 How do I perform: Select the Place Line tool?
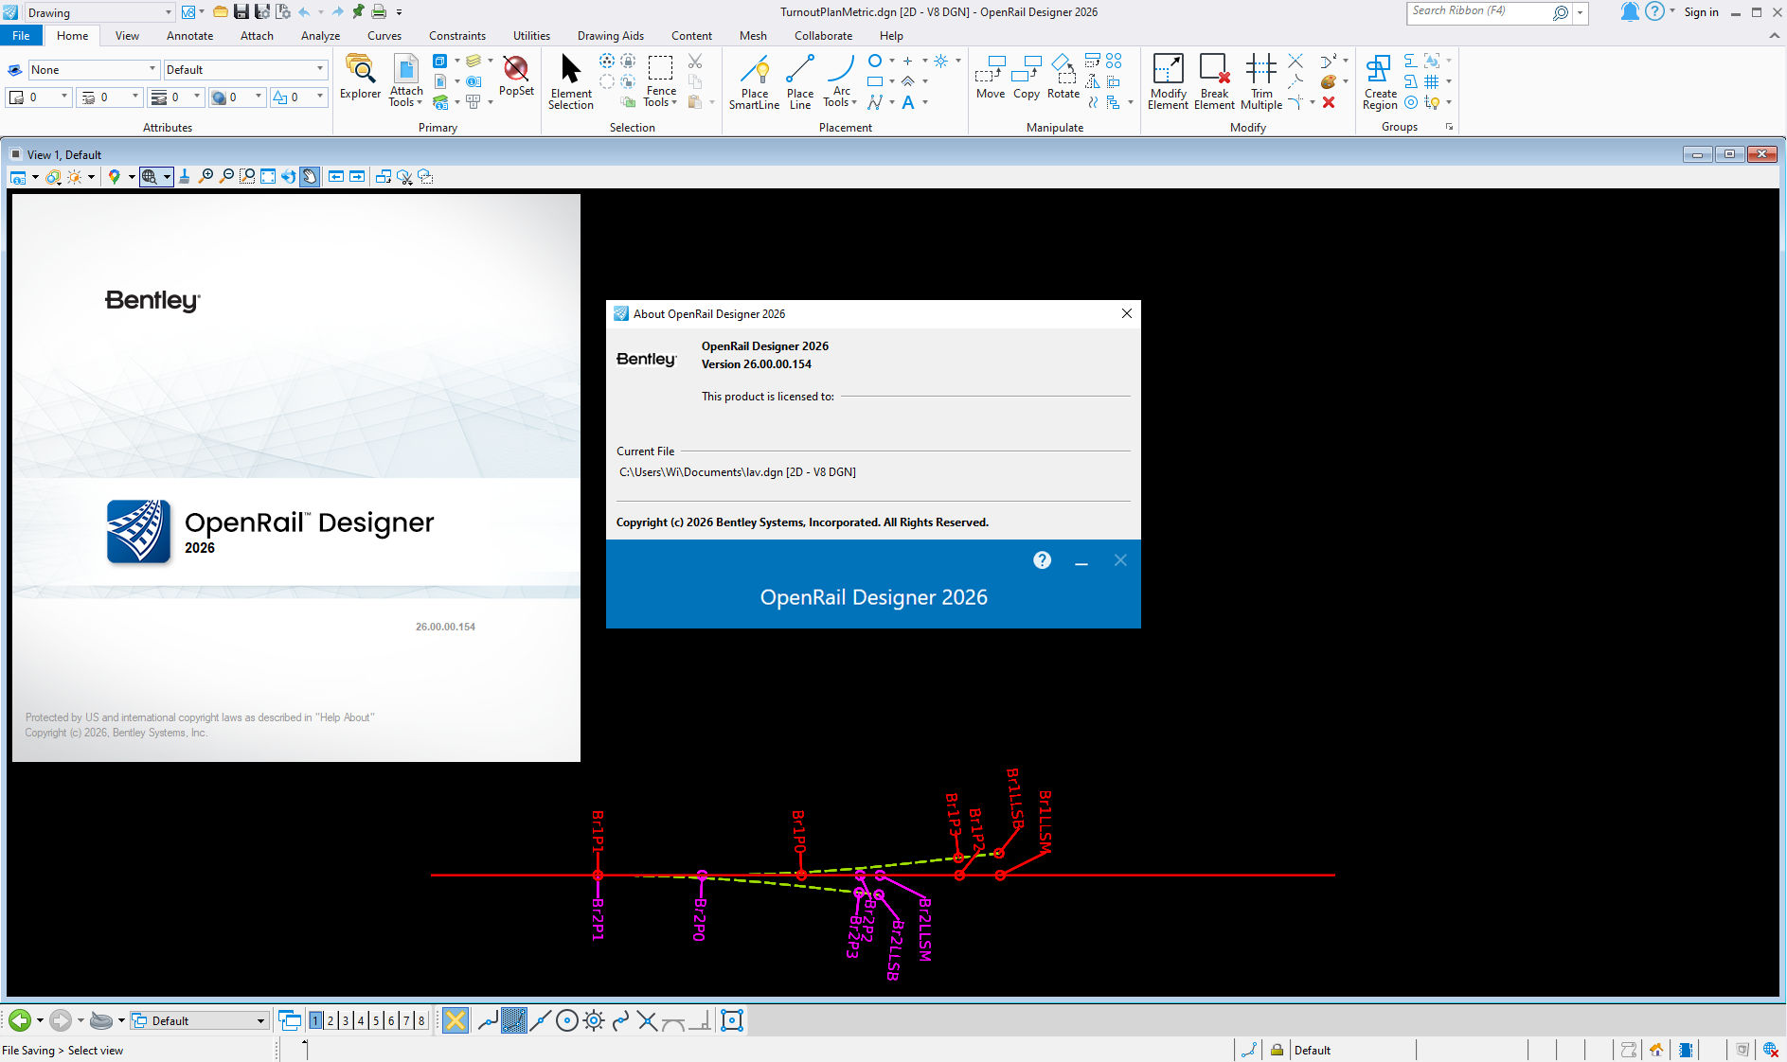tap(799, 81)
